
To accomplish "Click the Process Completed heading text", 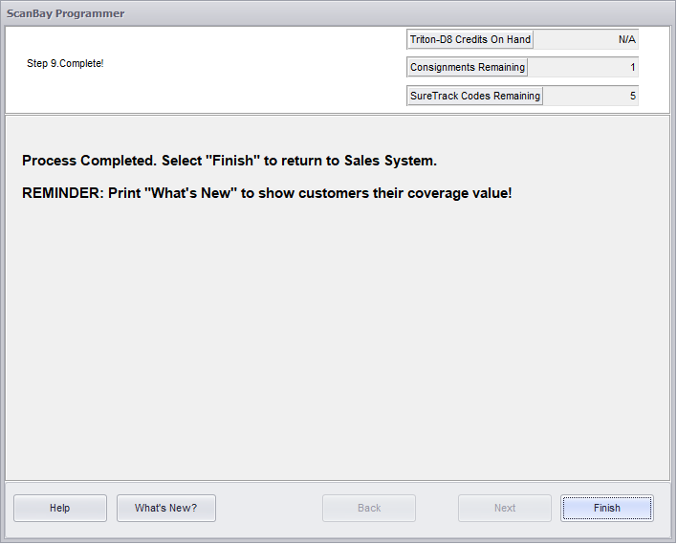I will pyautogui.click(x=229, y=161).
